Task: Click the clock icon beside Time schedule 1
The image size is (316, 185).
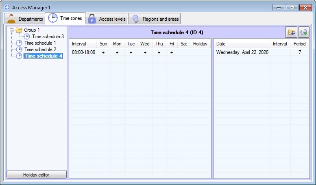Action: [x=19, y=43]
